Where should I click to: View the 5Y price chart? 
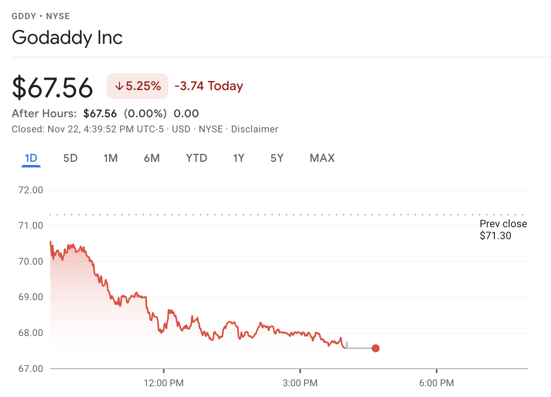(277, 158)
